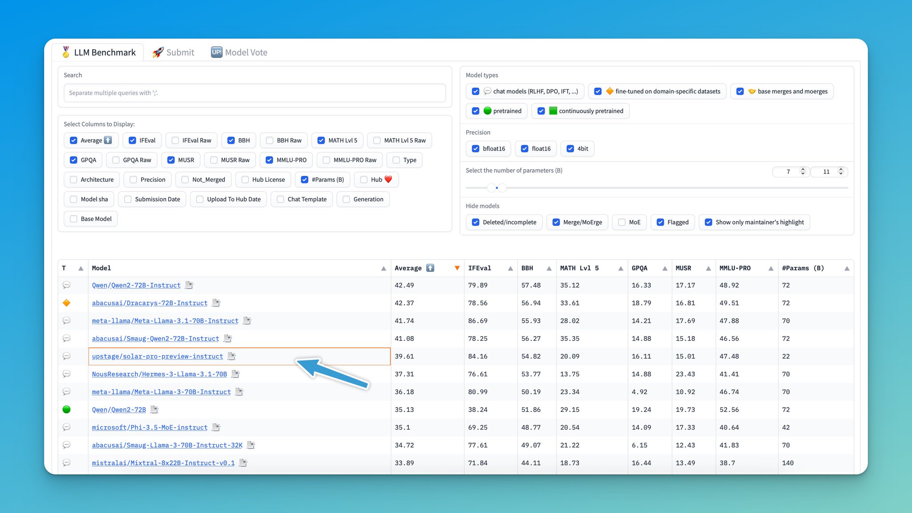Sort table by GPQA score
Viewport: 912px width, 513px height.
tap(665, 269)
